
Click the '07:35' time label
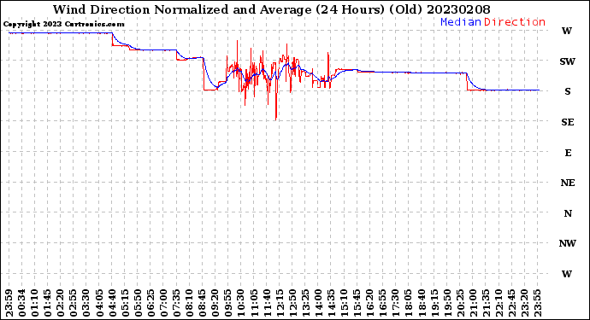point(176,303)
